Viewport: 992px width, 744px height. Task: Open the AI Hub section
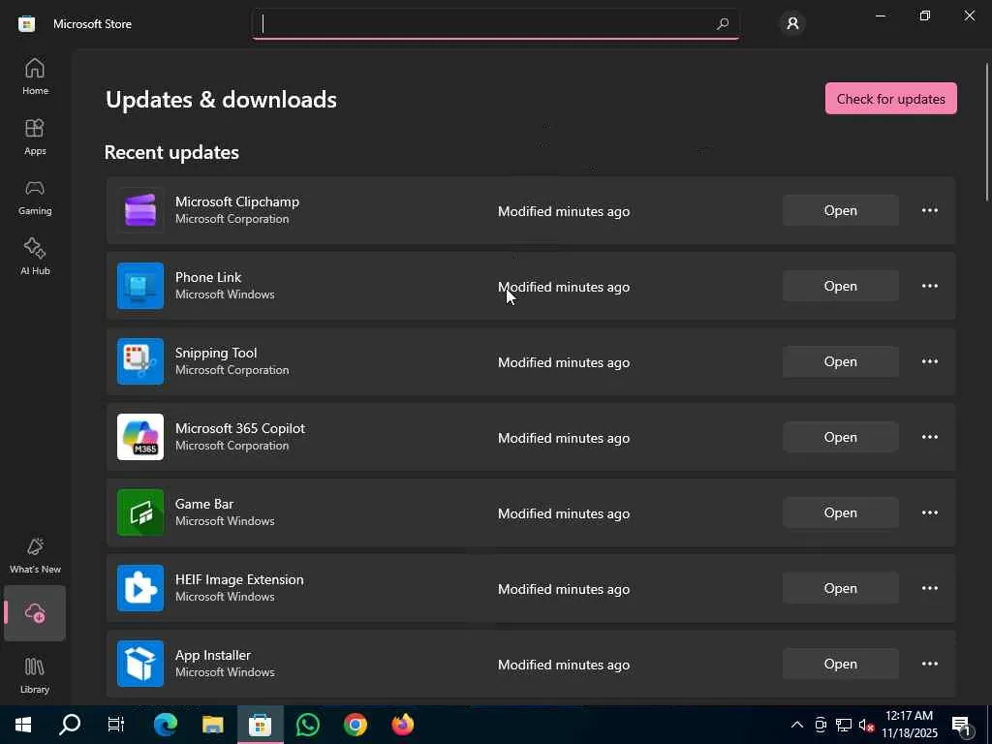coord(35,256)
